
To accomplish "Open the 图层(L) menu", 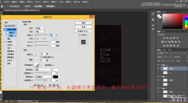I will pyautogui.click(x=30, y=2).
